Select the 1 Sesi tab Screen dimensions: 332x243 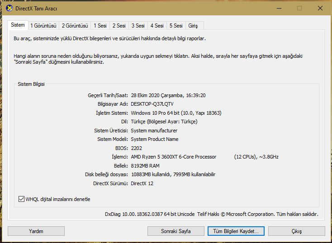pos(100,26)
